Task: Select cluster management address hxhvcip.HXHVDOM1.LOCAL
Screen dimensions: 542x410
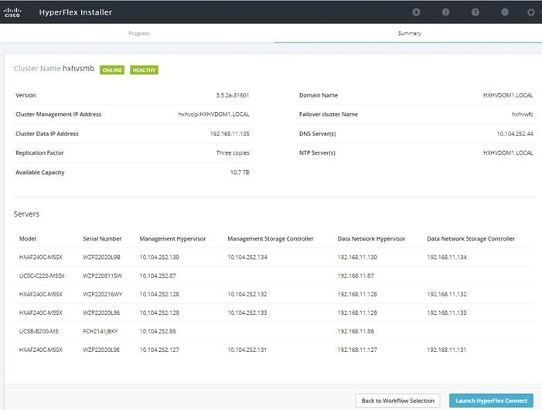Action: coord(213,114)
